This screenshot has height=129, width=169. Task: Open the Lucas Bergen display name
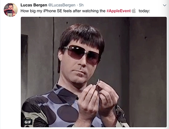[x=34, y=5]
